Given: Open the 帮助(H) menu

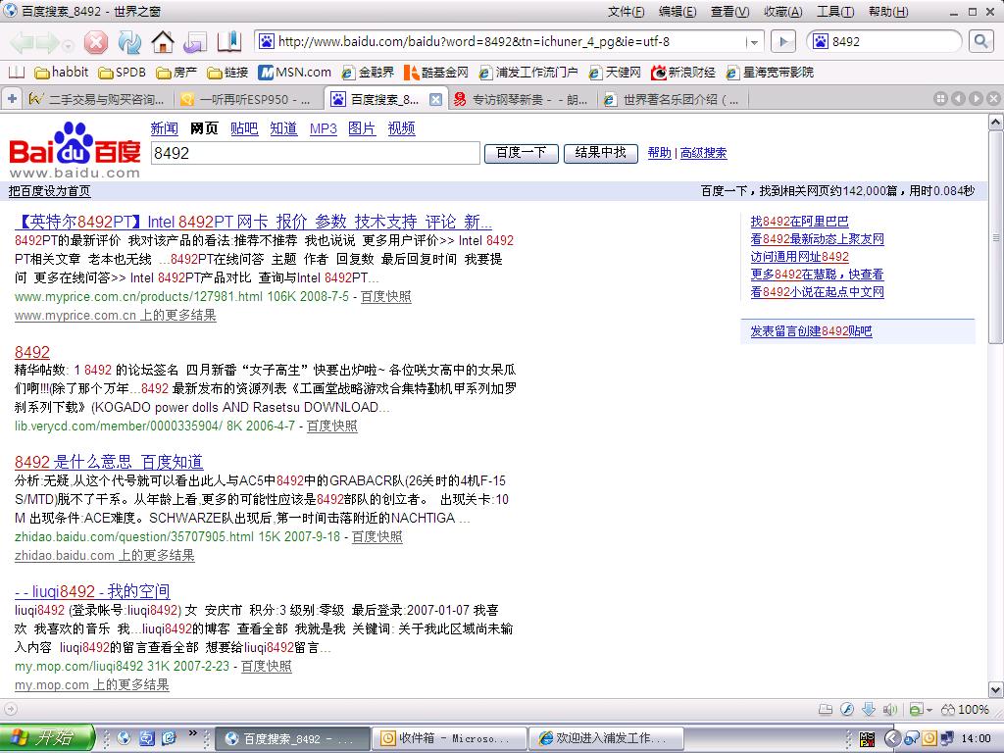Looking at the screenshot, I should click(x=888, y=12).
